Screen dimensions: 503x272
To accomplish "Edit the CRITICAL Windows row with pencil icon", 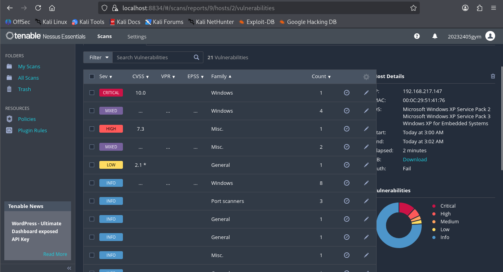I will click(x=366, y=93).
